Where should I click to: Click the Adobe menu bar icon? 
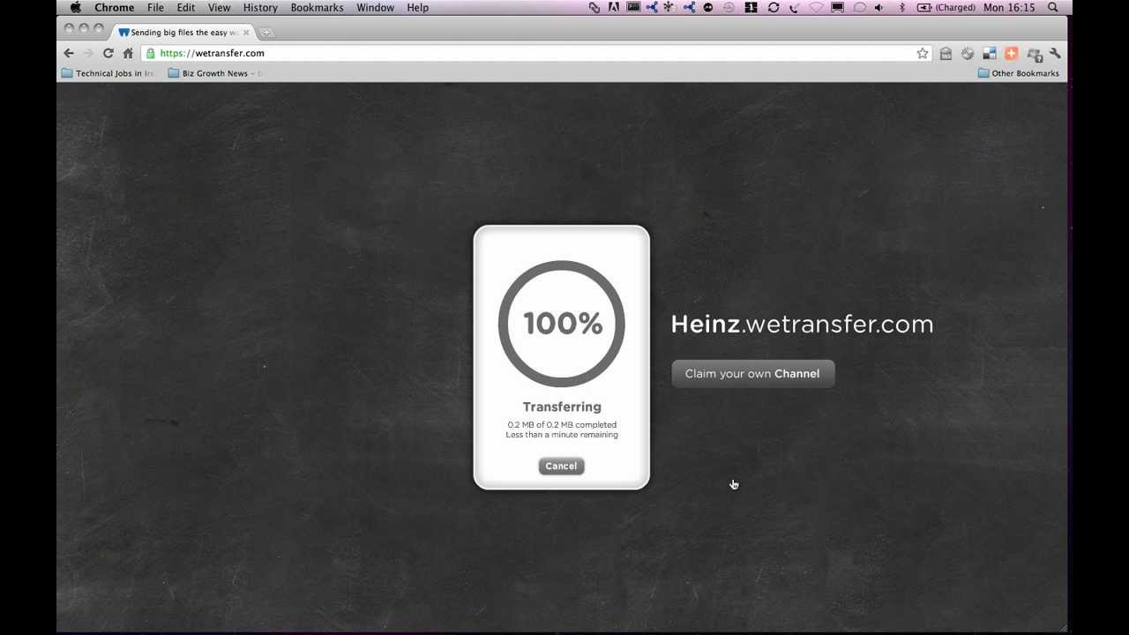pyautogui.click(x=614, y=8)
